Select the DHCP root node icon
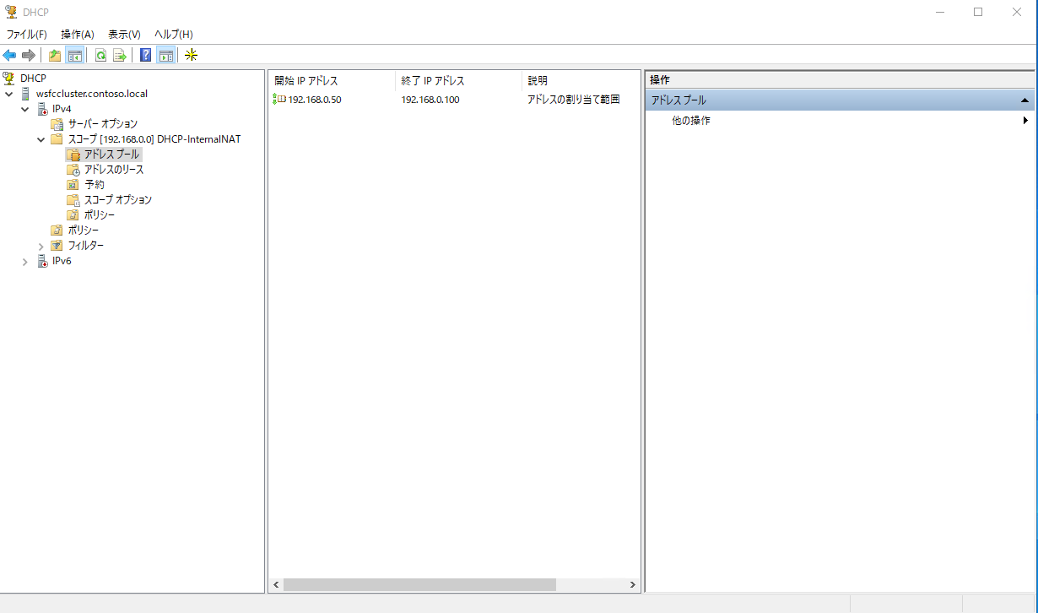Image resolution: width=1038 pixels, height=613 pixels. point(9,79)
